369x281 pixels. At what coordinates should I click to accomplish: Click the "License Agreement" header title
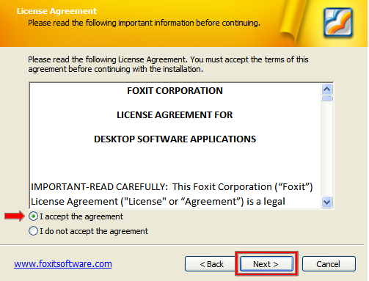pos(56,11)
